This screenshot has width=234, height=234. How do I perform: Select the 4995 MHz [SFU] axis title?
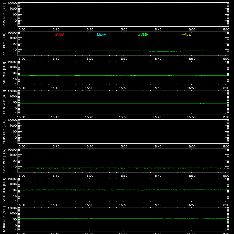(4, 161)
